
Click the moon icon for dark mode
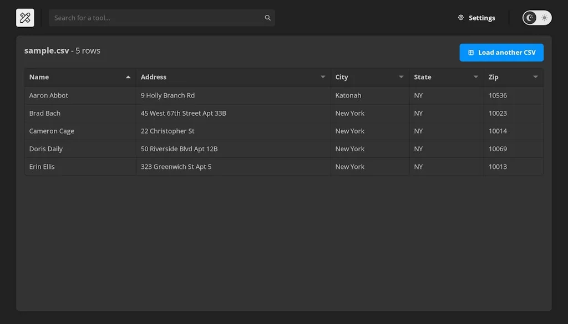pos(530,18)
